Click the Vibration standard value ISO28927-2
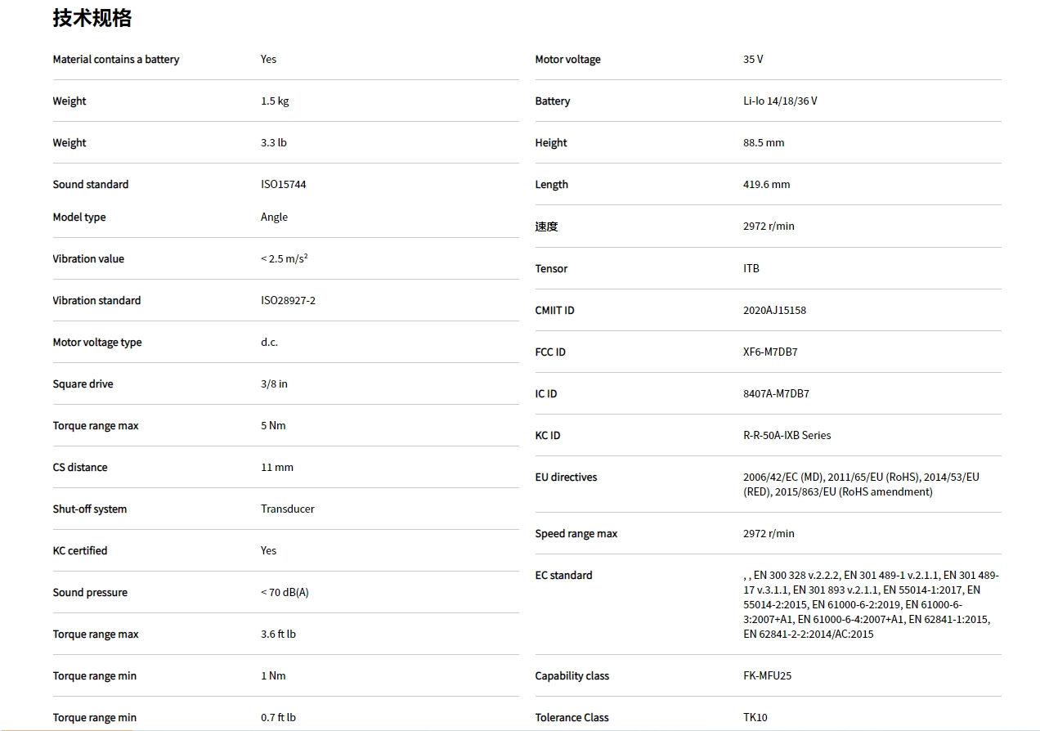Image resolution: width=1040 pixels, height=731 pixels. (x=288, y=300)
